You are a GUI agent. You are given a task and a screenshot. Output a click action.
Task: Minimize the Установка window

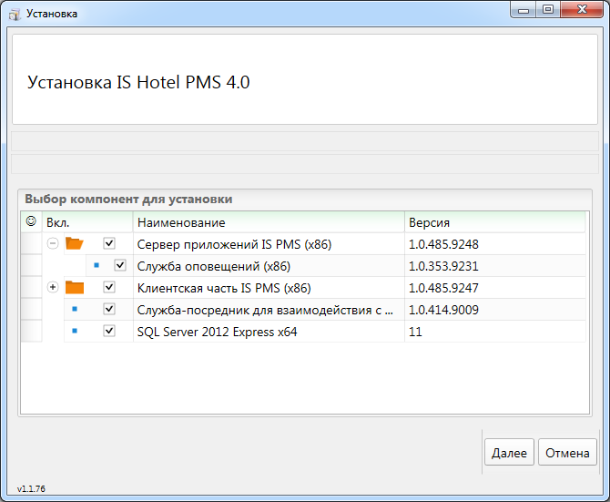[x=524, y=10]
